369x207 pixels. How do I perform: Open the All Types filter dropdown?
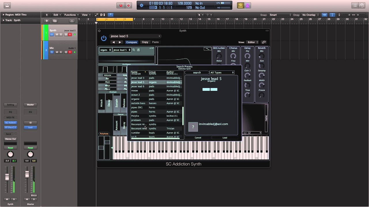pos(222,73)
